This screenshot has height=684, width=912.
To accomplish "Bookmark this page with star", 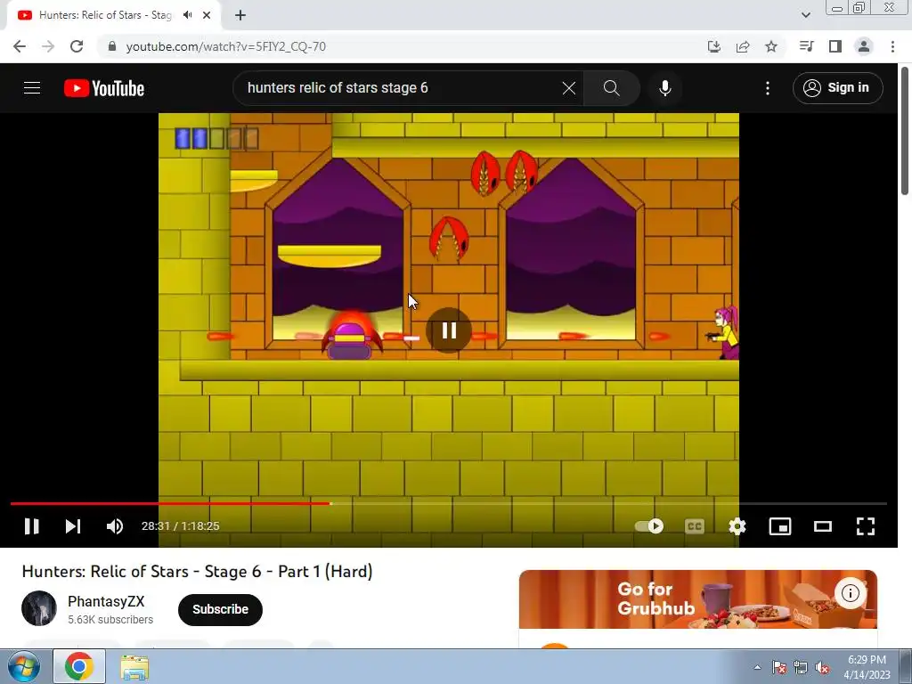I will pos(771,46).
